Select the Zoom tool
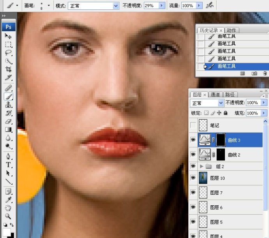 8,216
